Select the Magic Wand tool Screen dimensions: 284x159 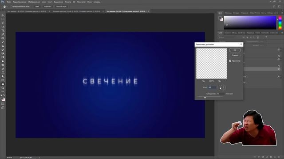coord(3,26)
